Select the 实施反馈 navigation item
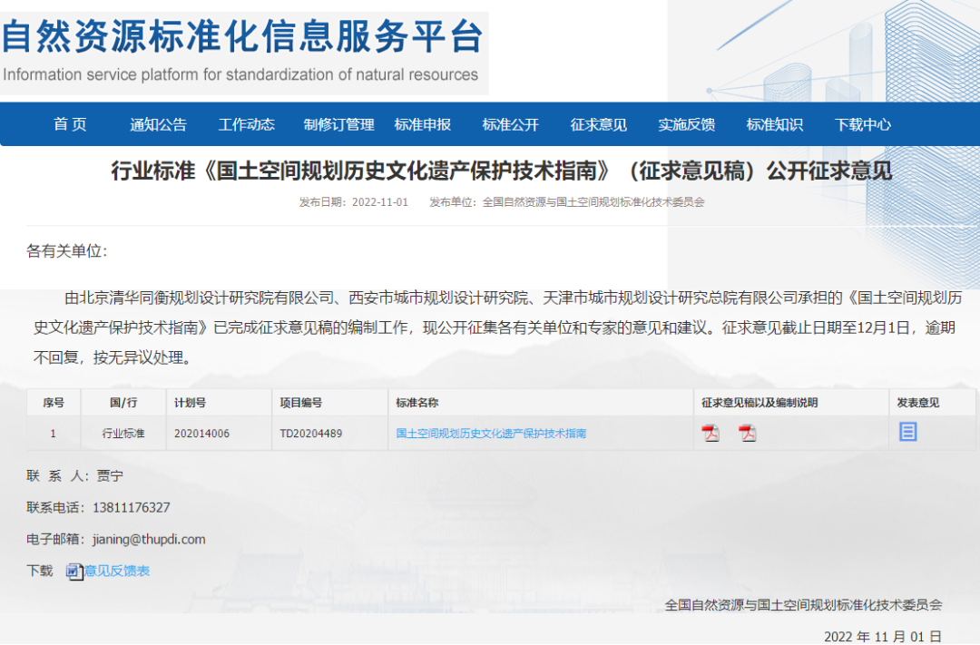Screen dimensions: 980x645 [687, 125]
